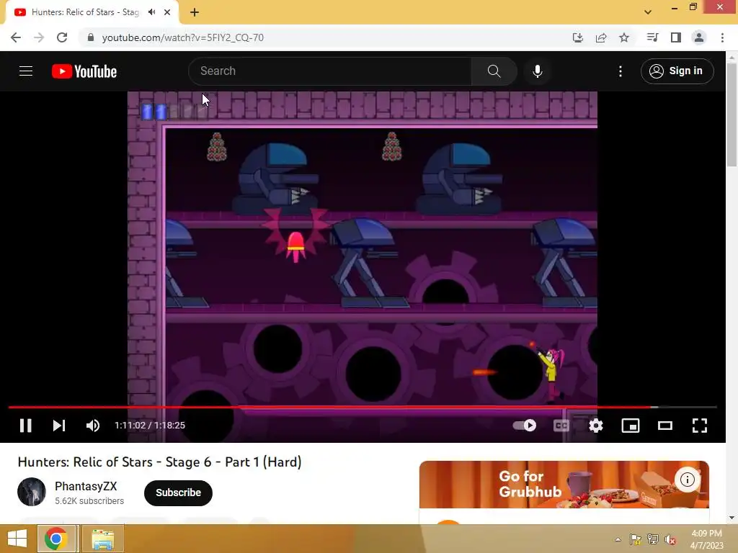This screenshot has width=738, height=553.
Task: Close the Hunters: Relic of Stars tab
Action: pos(167,12)
